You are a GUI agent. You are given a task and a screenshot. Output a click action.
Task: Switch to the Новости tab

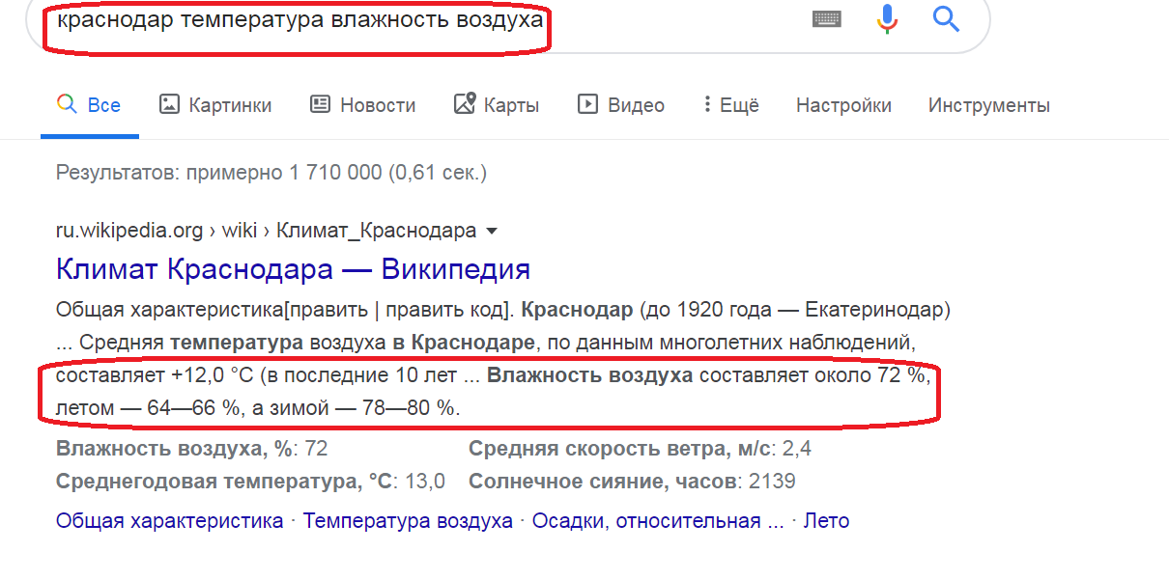point(362,105)
